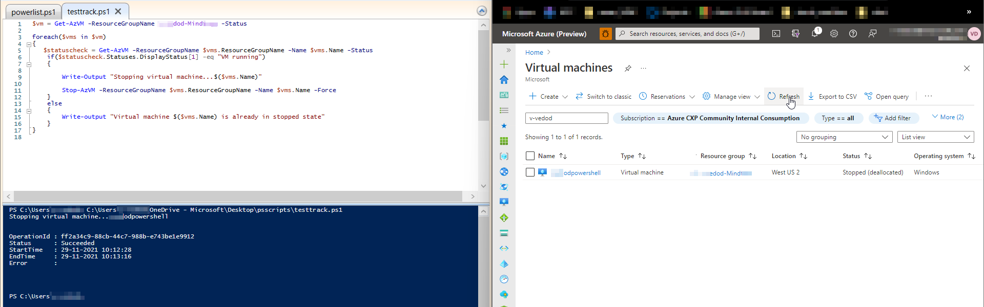Open Resource groups cube icon in sidebar
984x307 pixels.
[504, 157]
